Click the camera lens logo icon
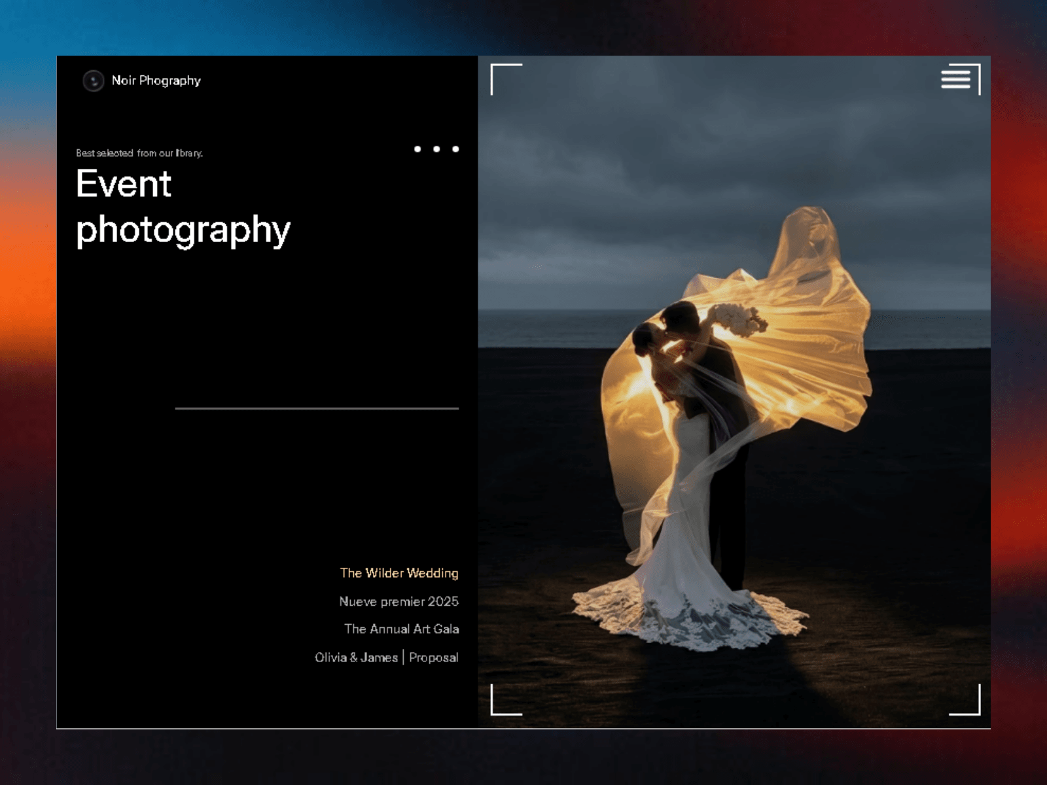This screenshot has width=1047, height=785. [94, 80]
